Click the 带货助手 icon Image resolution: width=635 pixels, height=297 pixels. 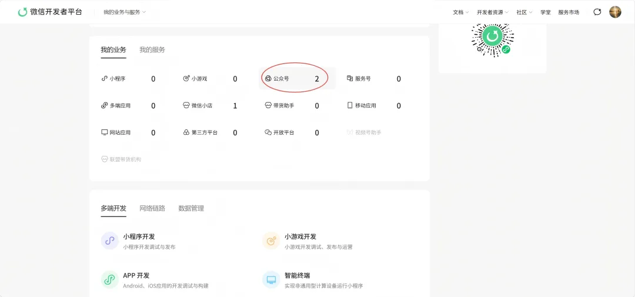[268, 105]
